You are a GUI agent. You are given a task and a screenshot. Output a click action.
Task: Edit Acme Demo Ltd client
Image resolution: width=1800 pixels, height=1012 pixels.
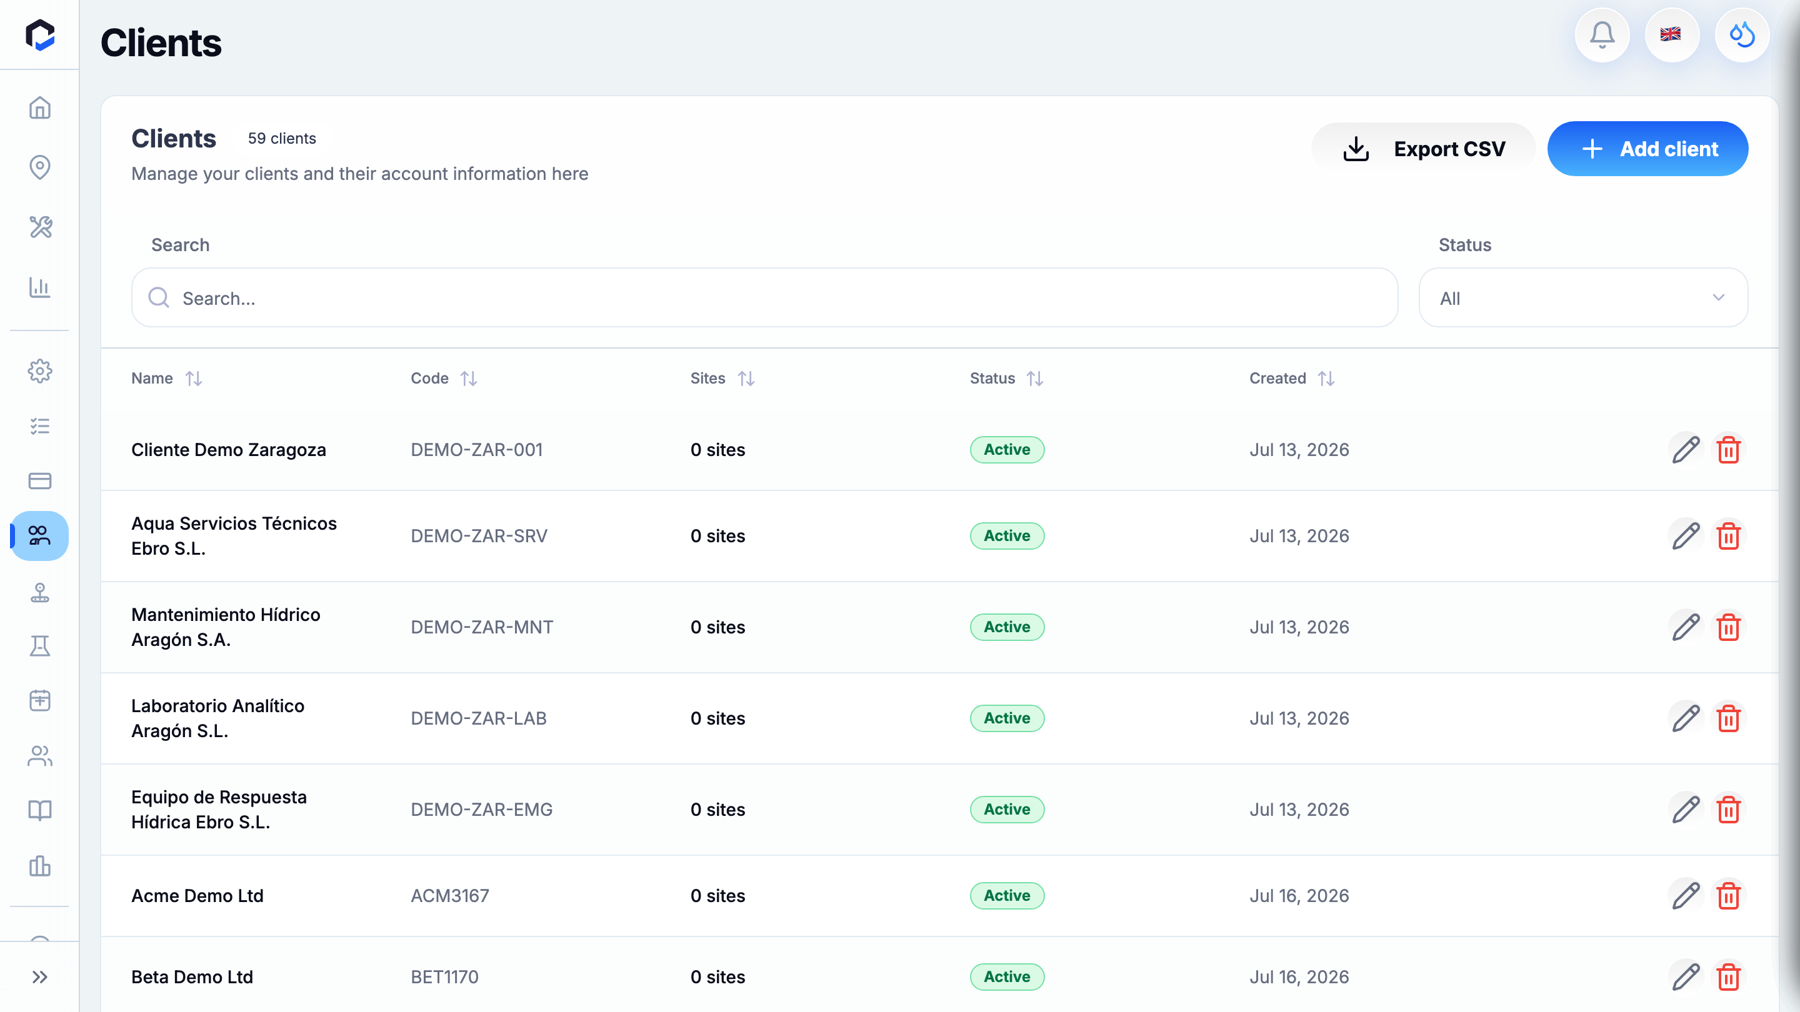(1686, 895)
